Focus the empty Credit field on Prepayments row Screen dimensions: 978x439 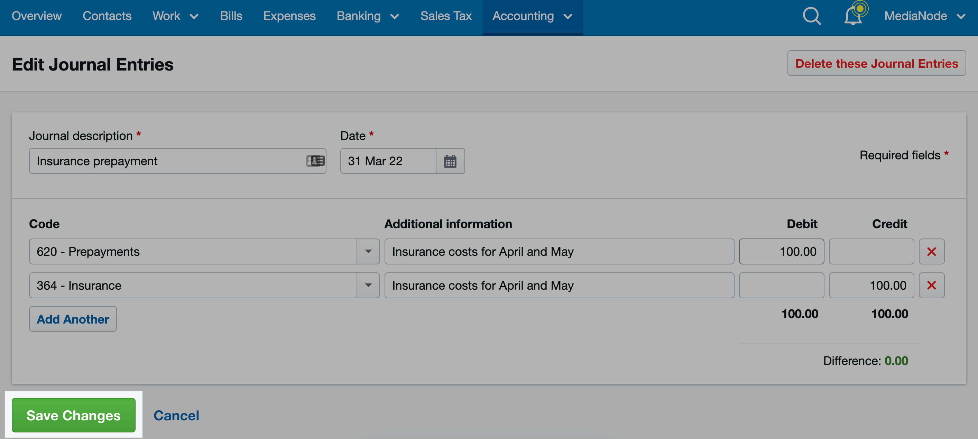tap(871, 252)
